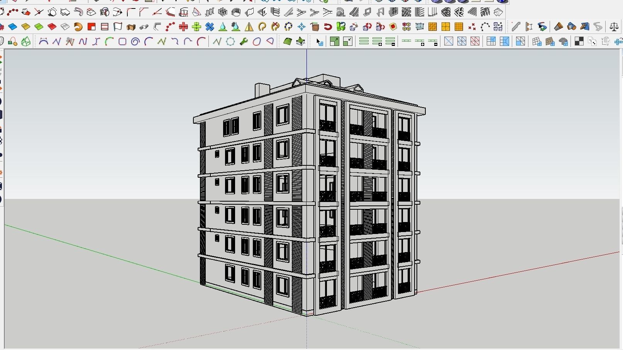The width and height of the screenshot is (623, 350).
Task: Select the orange fine-grid tile icon
Action: pyautogui.click(x=459, y=27)
